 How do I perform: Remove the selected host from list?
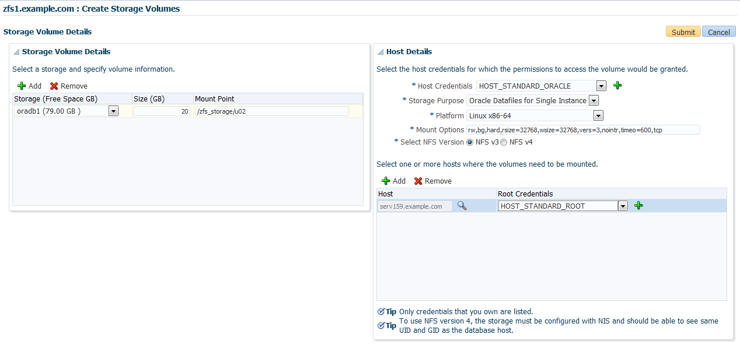pyautogui.click(x=433, y=181)
